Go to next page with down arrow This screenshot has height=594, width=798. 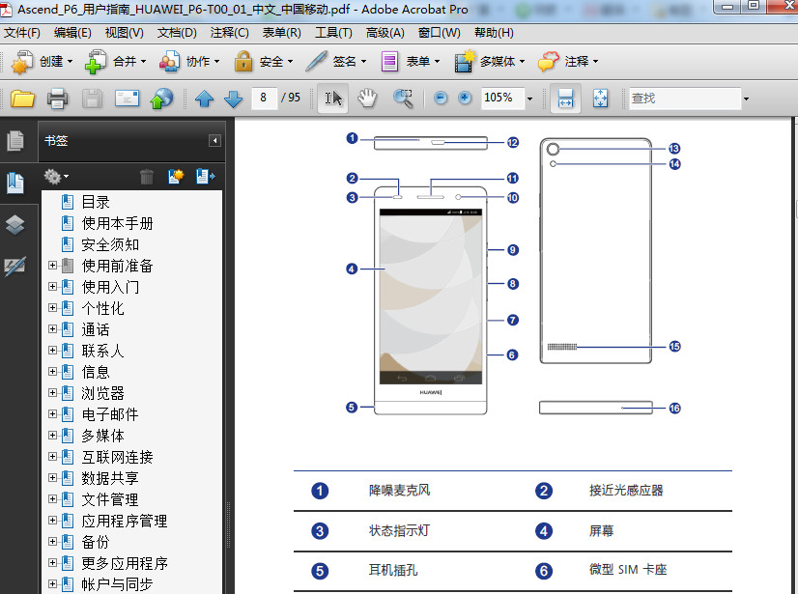coord(234,98)
